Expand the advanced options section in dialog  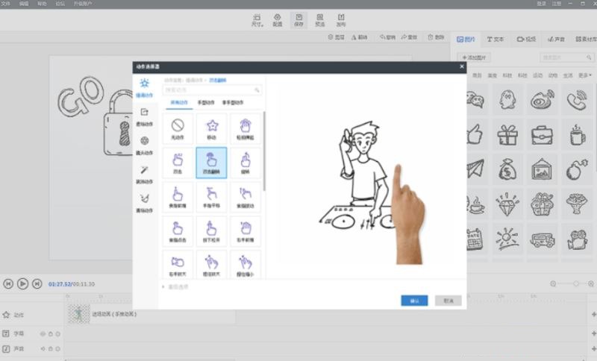[x=175, y=287]
